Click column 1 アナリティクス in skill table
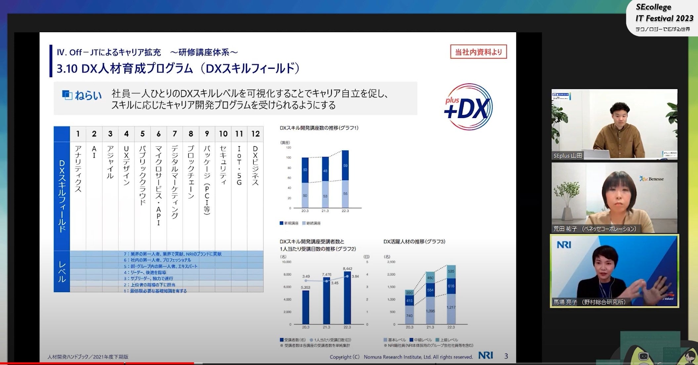 coord(78,169)
